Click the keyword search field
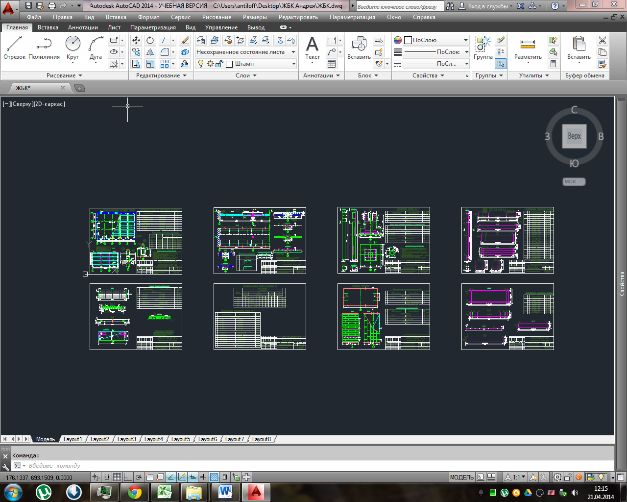The height and width of the screenshot is (502, 627). click(x=400, y=6)
